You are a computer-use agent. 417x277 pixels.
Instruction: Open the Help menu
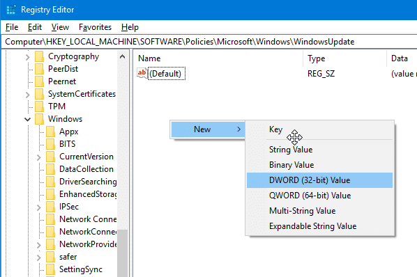130,27
